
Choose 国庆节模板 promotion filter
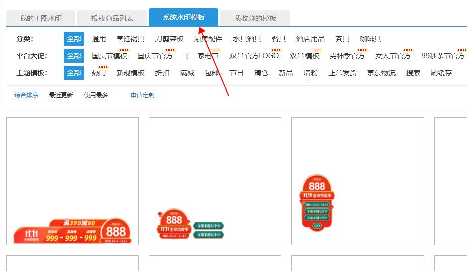coord(109,56)
